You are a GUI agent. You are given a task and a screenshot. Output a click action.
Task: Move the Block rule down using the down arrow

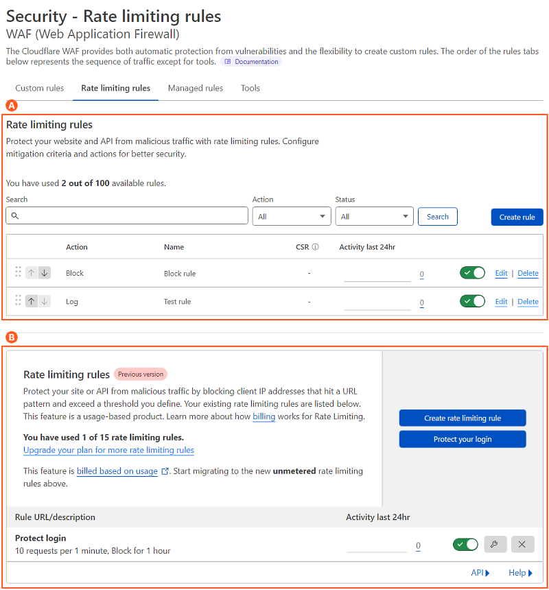[x=43, y=272]
